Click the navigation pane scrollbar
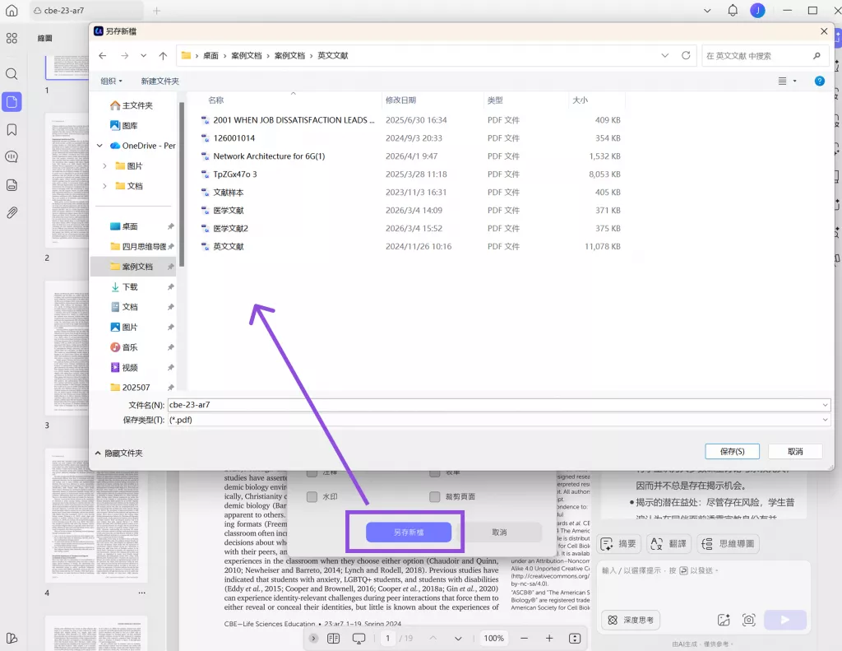The width and height of the screenshot is (842, 651). (182, 184)
